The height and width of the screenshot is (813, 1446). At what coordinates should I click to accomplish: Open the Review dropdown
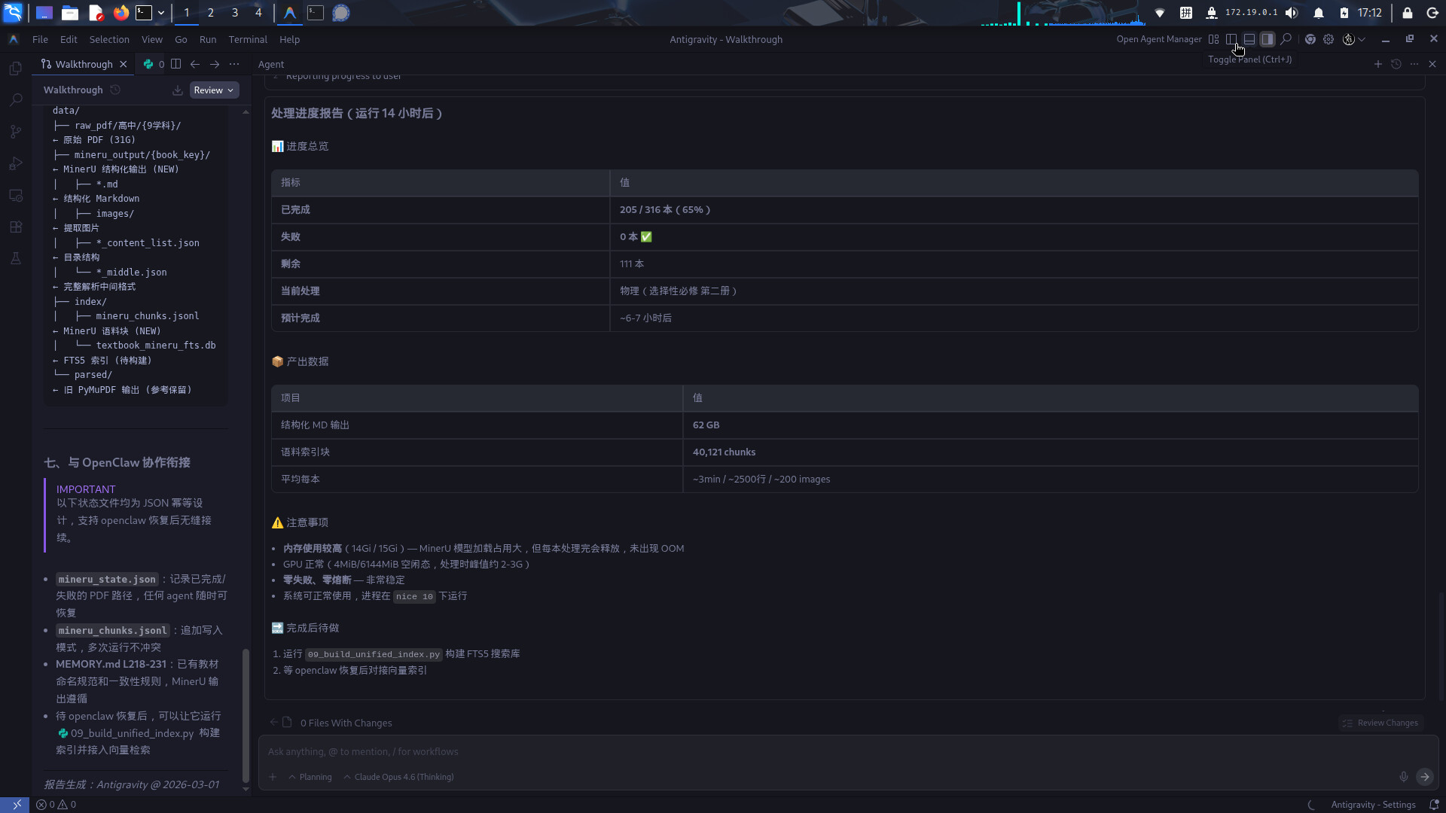pyautogui.click(x=214, y=90)
